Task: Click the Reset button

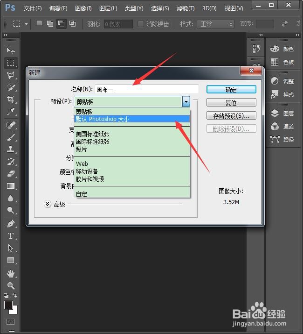Action: (x=231, y=102)
